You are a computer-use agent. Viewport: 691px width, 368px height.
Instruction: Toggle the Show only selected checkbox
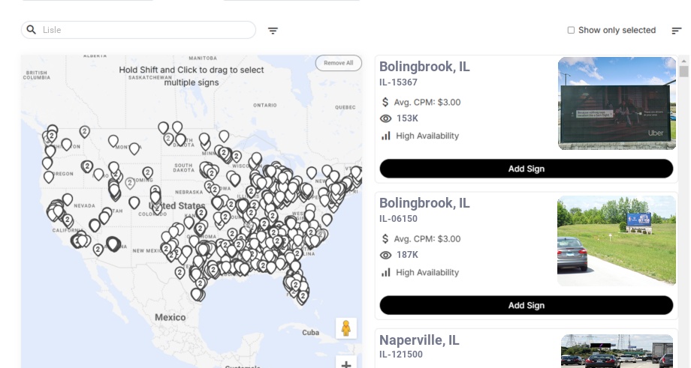pyautogui.click(x=571, y=31)
